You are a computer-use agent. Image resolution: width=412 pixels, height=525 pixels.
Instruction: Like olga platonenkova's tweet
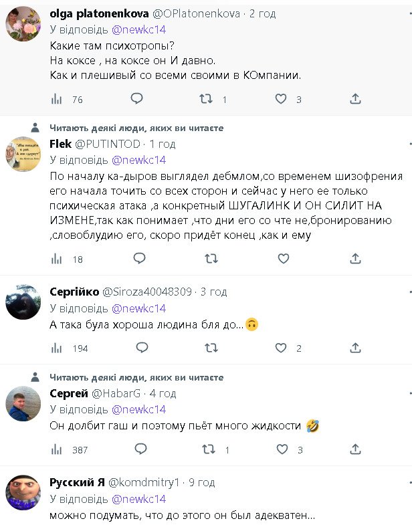pyautogui.click(x=281, y=99)
